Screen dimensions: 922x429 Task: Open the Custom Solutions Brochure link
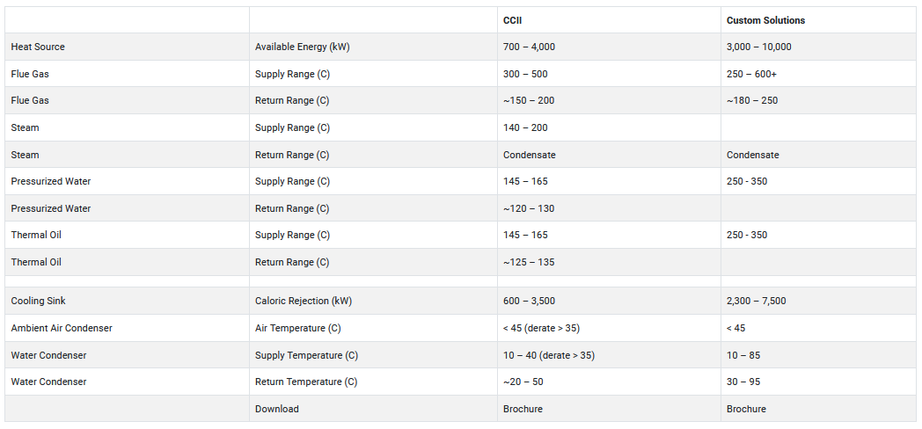pos(746,409)
